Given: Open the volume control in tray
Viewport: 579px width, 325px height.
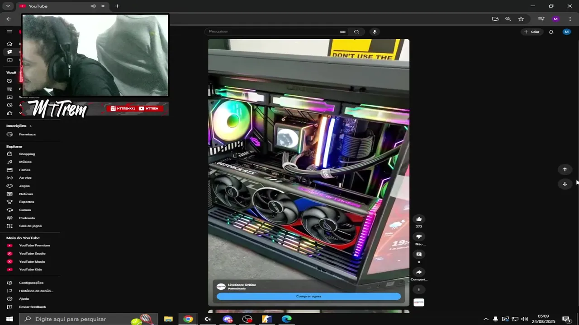Looking at the screenshot, I should [524, 319].
